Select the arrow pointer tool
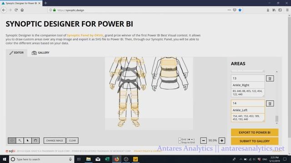The image size is (291, 163). [x=28, y=140]
